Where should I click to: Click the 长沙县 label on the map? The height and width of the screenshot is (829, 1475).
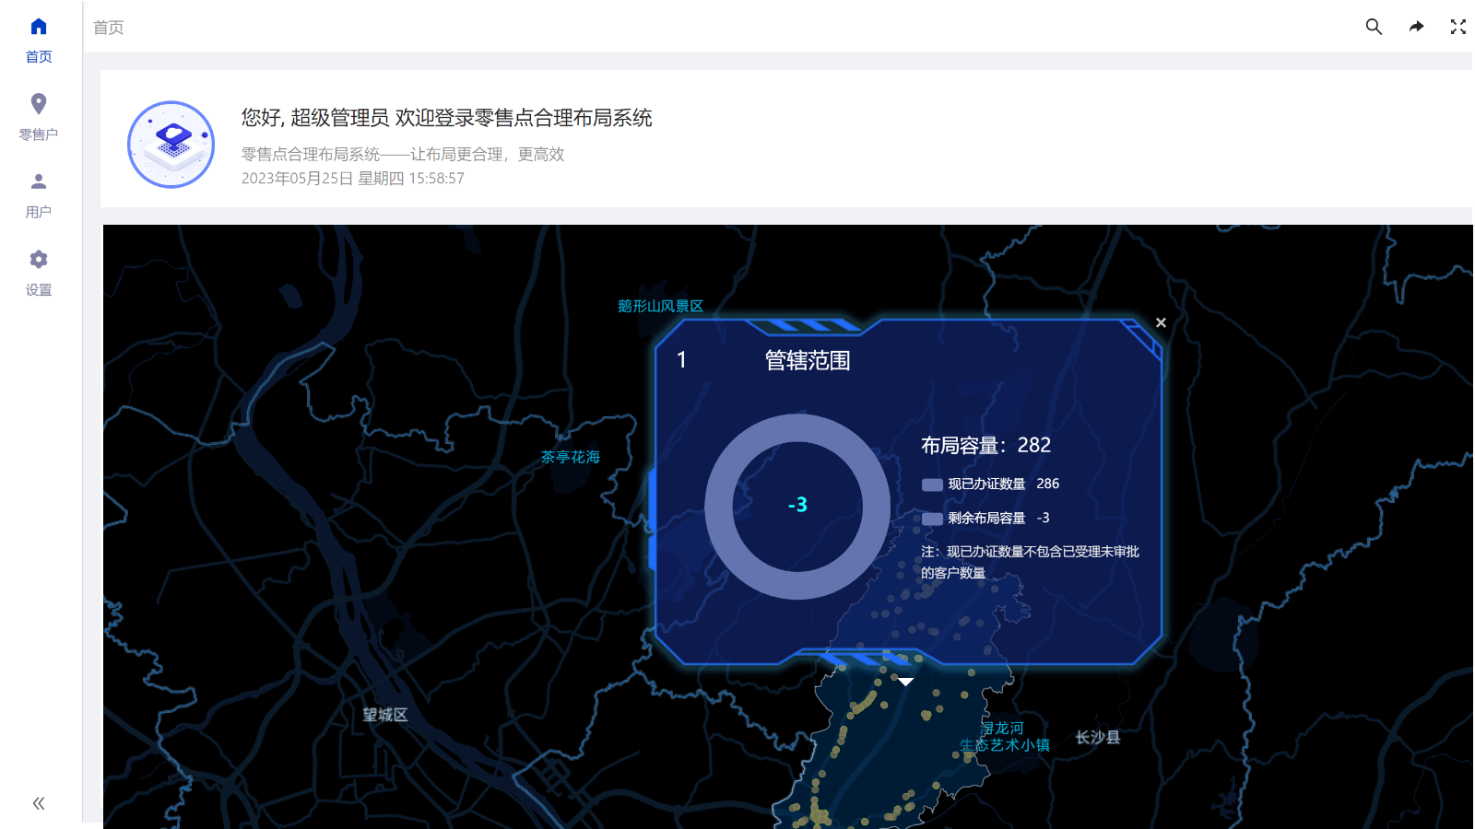tap(1096, 737)
